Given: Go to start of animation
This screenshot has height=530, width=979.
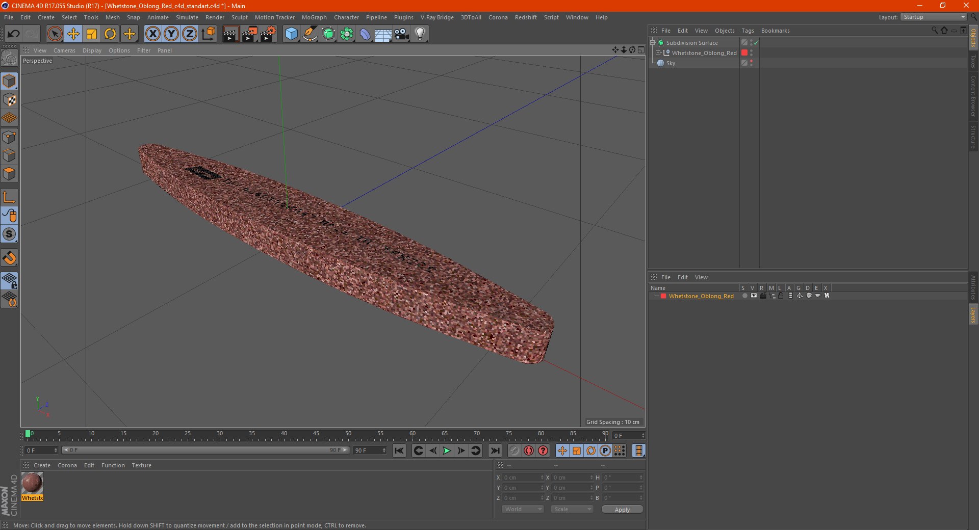Looking at the screenshot, I should 399,450.
